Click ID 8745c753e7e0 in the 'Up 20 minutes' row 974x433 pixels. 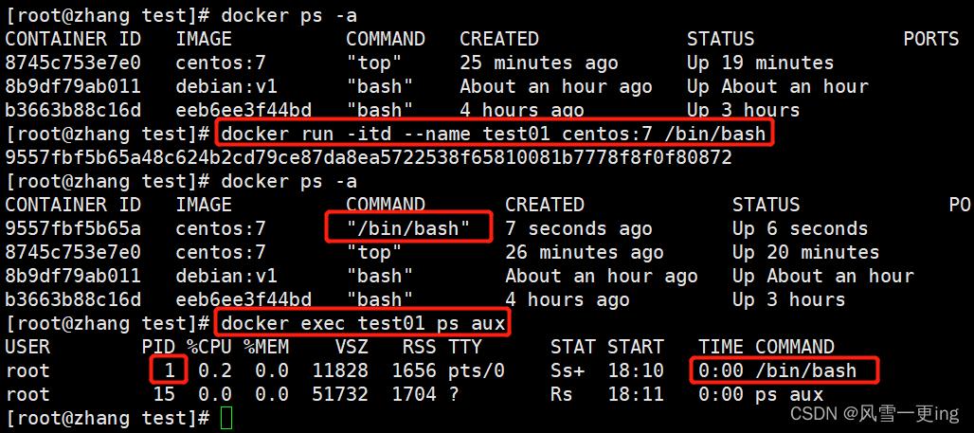(73, 252)
